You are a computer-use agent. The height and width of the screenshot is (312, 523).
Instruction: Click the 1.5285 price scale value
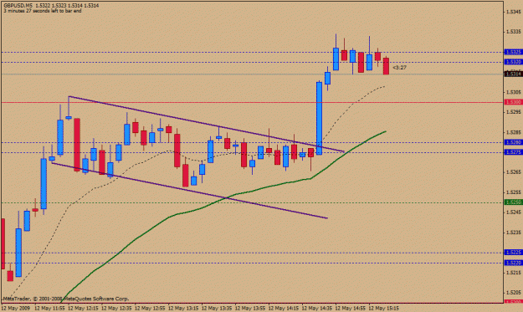click(513, 132)
